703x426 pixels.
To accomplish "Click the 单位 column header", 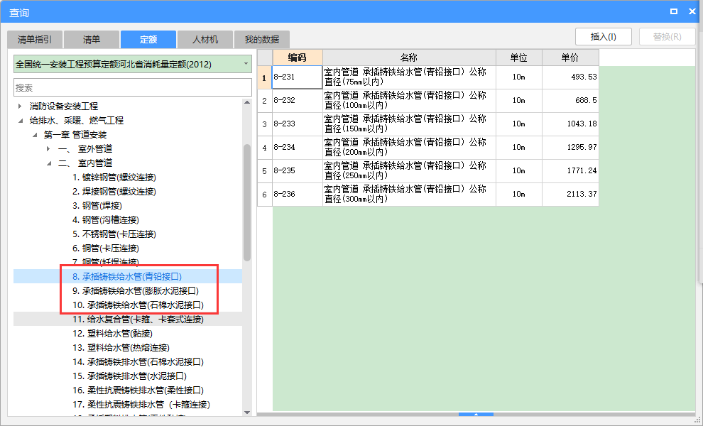I will 519,58.
